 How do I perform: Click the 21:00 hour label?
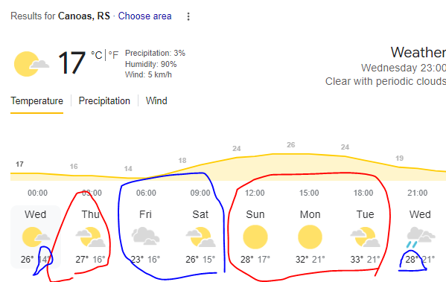pyautogui.click(x=417, y=193)
